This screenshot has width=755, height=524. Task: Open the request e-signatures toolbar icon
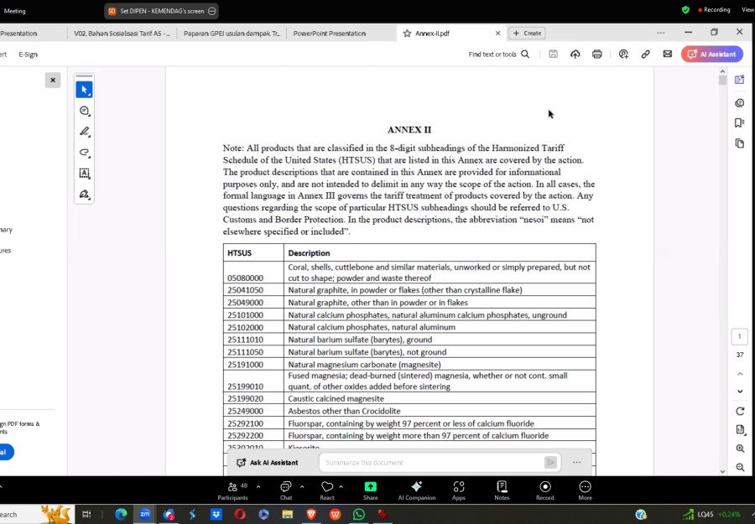coord(623,54)
